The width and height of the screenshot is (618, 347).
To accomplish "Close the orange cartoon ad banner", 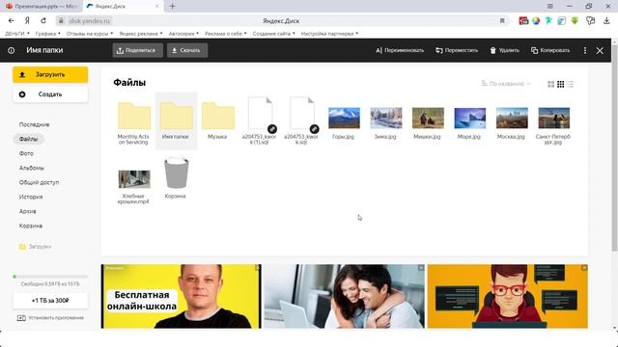I will (x=584, y=268).
